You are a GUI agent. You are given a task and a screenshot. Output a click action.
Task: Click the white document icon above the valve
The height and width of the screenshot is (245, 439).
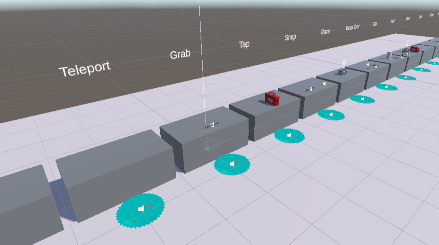pos(344,63)
